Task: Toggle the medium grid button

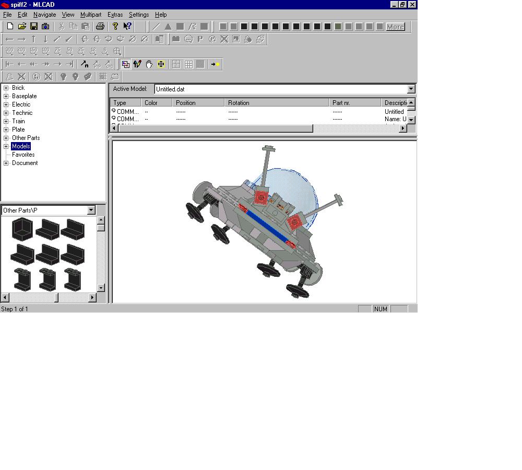Action: pos(188,64)
